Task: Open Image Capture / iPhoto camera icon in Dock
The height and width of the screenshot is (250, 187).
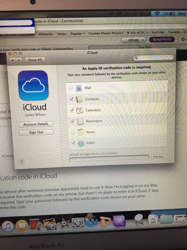Action: [50, 224]
